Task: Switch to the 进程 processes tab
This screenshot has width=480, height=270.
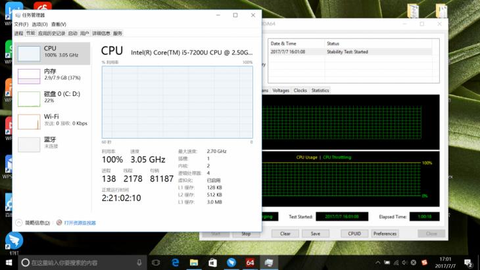Action: pyautogui.click(x=18, y=33)
